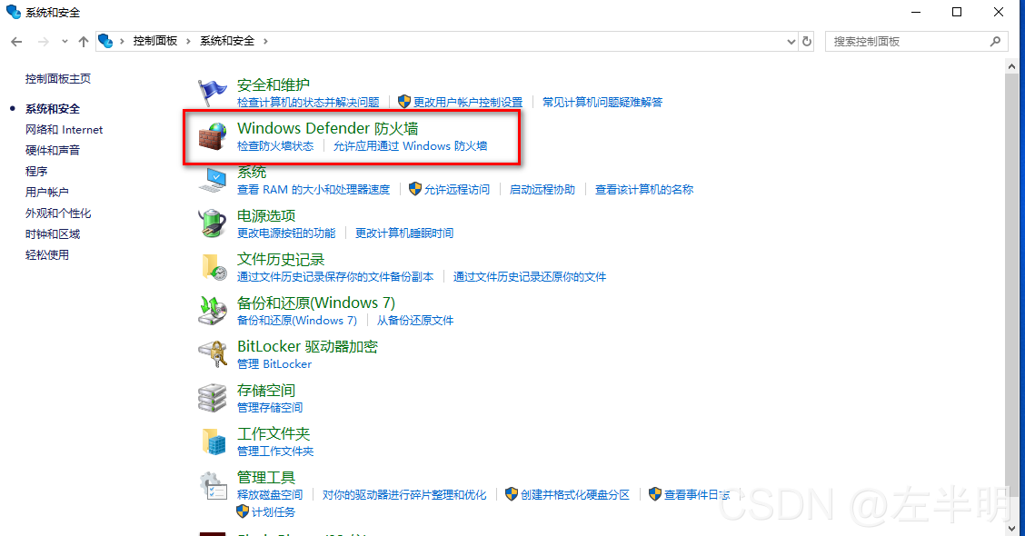The width and height of the screenshot is (1025, 536).
Task: Click 对你的驱动器进行碎片整理和优化 link
Action: point(404,495)
